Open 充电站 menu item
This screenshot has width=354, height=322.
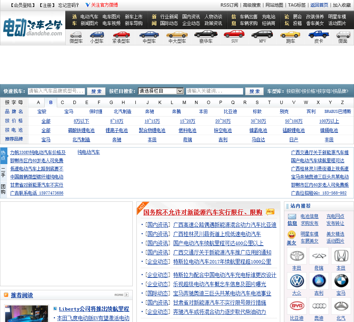point(268,17)
